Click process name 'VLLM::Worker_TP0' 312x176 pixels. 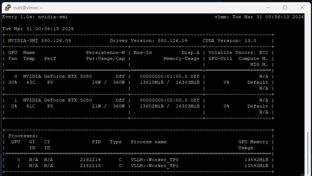click(155, 160)
